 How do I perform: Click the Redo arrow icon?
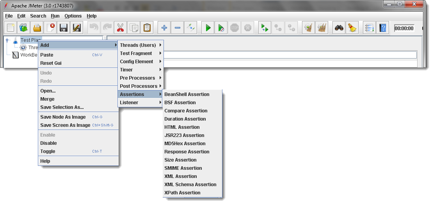coord(107,28)
